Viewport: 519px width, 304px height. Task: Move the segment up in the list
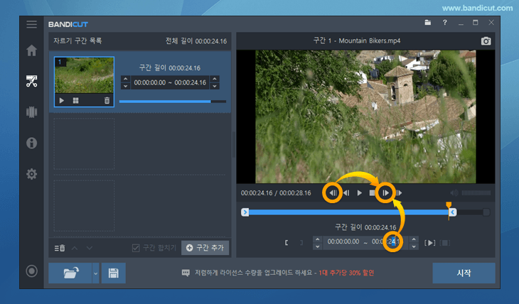coord(75,248)
